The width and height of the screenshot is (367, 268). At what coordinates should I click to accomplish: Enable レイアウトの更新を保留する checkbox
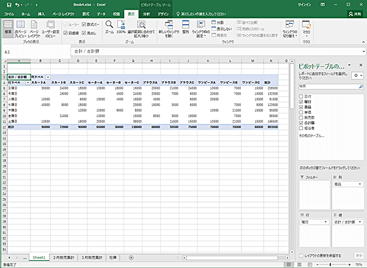click(302, 256)
